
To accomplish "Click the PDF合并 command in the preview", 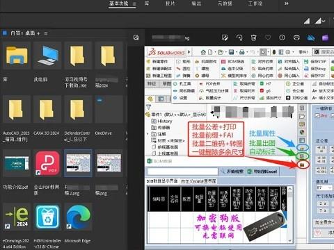I will (210, 84).
